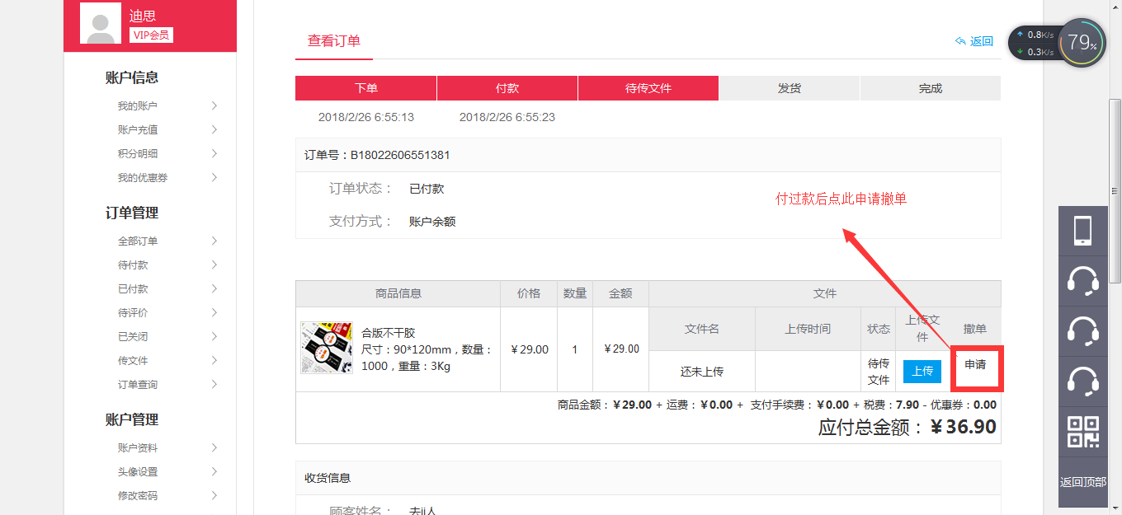Expand 我的账户 using its chevron arrow

pyautogui.click(x=214, y=105)
